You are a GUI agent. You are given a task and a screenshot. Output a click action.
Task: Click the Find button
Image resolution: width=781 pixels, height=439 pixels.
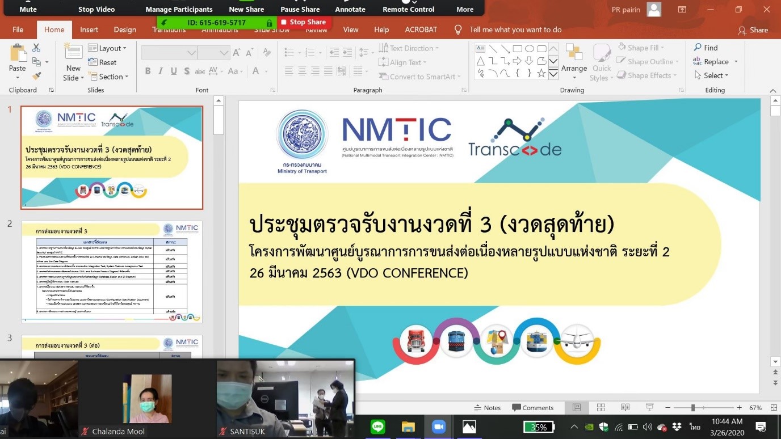pos(706,48)
